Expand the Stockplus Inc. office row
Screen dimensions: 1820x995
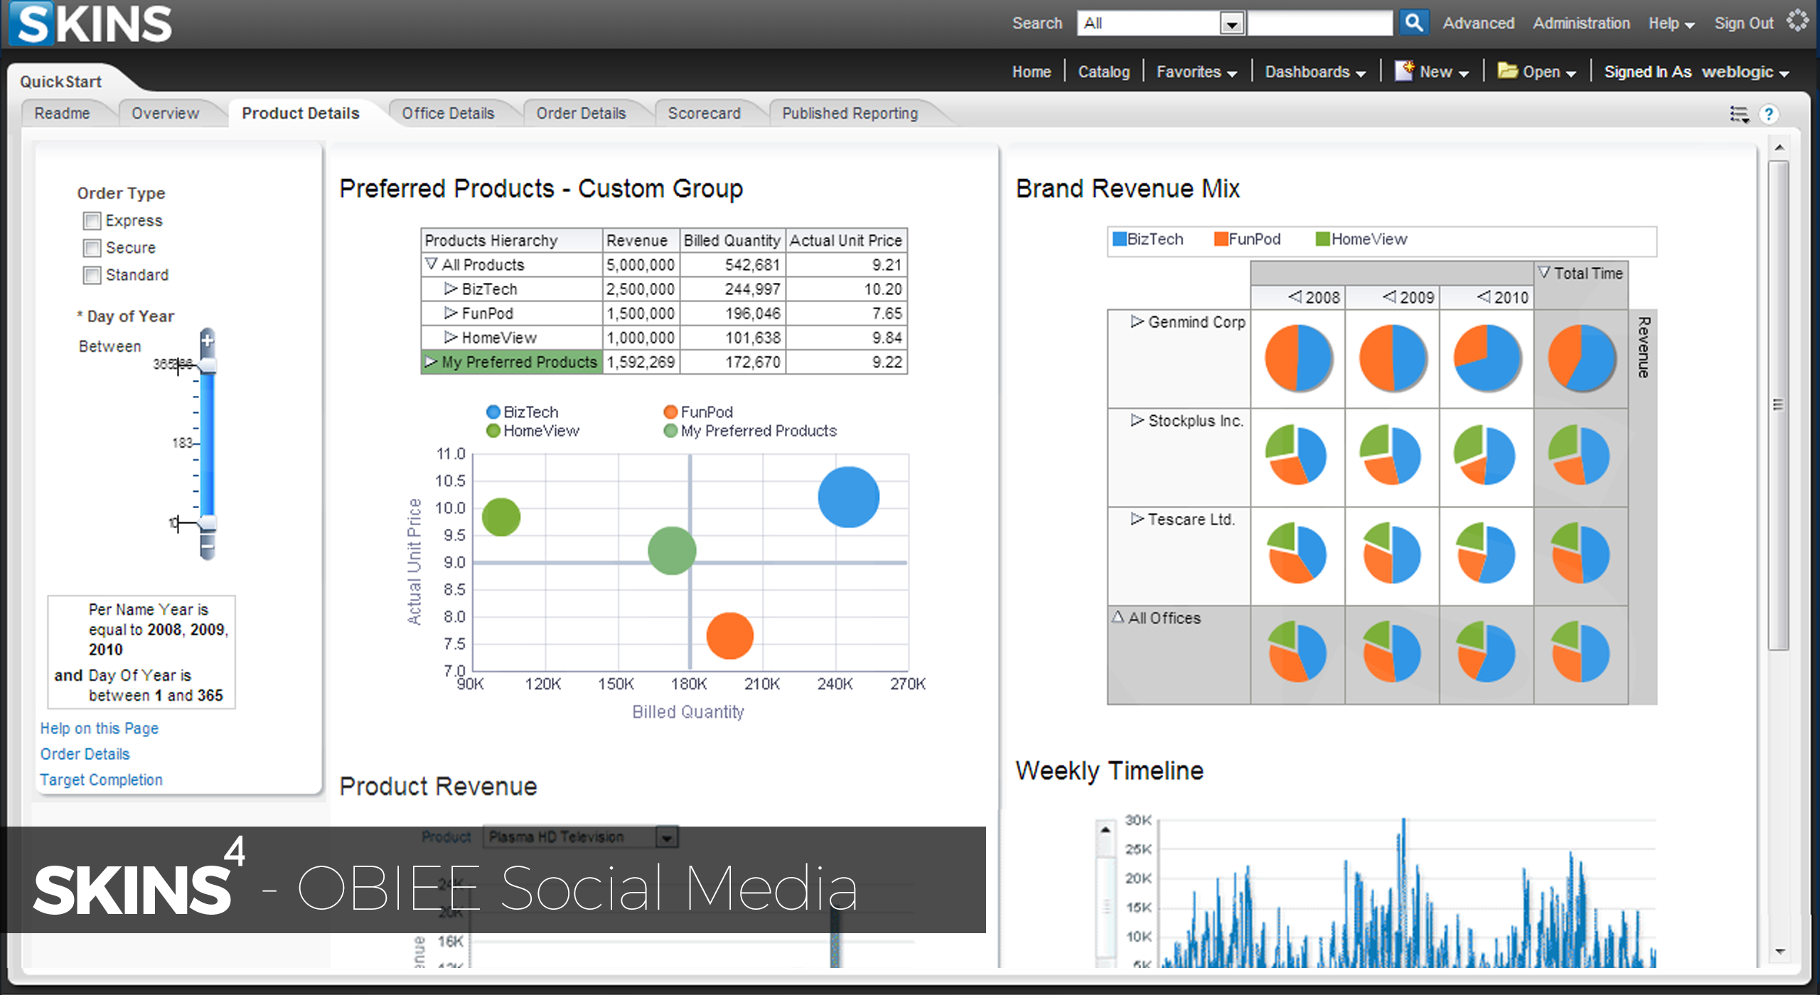pyautogui.click(x=1137, y=420)
